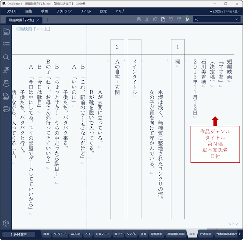The height and width of the screenshot is (240, 243).
Task: Paste clipboard with toolbar paste icon
Action: point(163,19)
